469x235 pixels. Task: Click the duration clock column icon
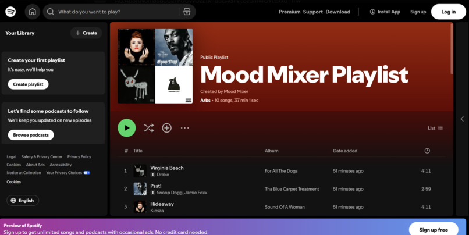pyautogui.click(x=427, y=151)
